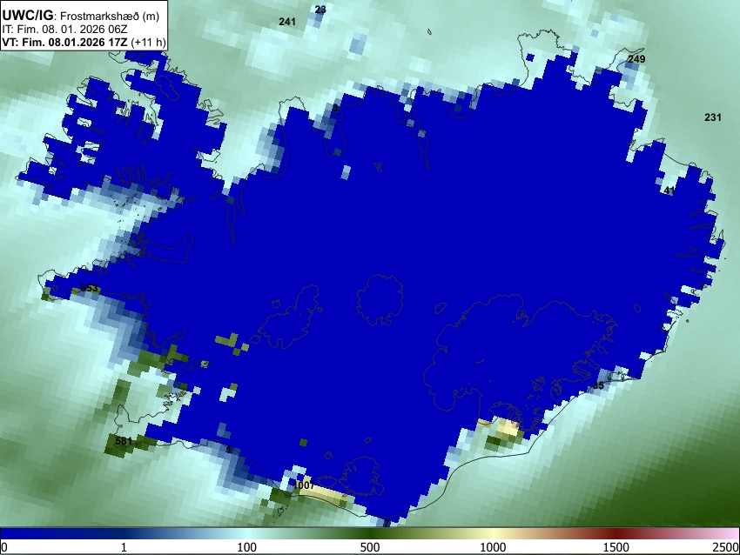Click the map value label '581'
740x555 pixels.
click(x=124, y=441)
